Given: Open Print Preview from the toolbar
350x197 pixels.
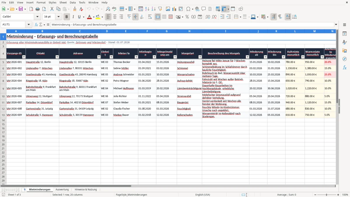Looking at the screenshot, I should point(44,9).
